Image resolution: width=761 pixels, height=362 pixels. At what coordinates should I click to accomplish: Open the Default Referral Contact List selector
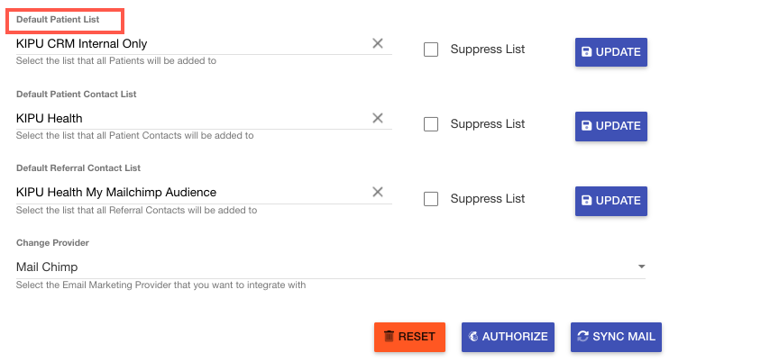pyautogui.click(x=189, y=192)
